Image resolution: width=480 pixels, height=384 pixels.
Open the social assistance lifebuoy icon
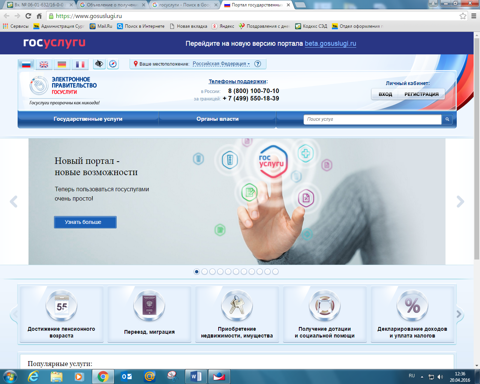[325, 306]
